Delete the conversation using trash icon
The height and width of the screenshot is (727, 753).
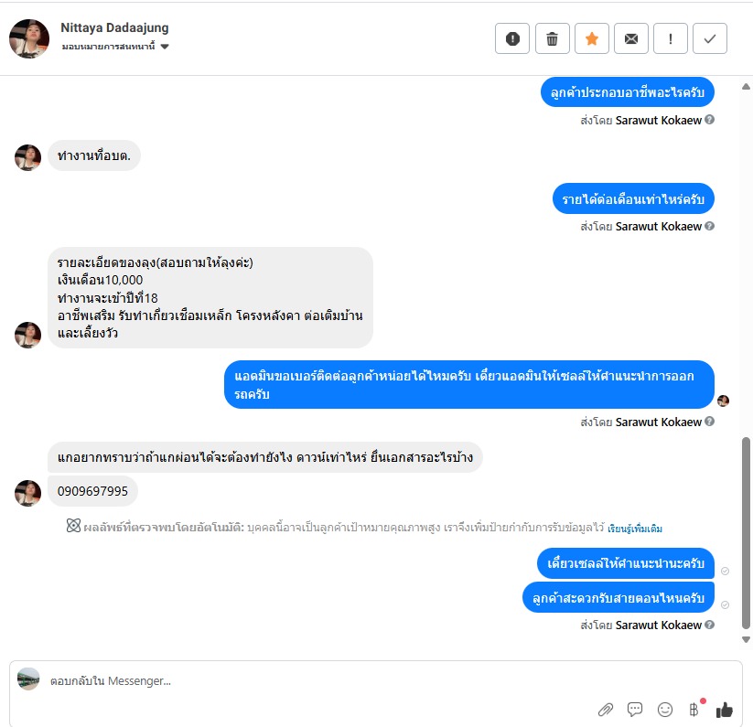(x=553, y=38)
